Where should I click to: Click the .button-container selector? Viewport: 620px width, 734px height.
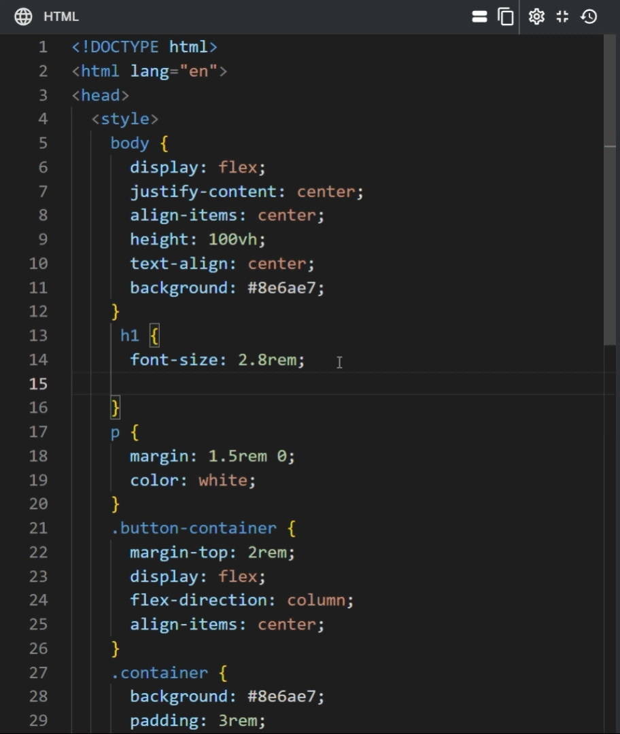click(x=194, y=528)
